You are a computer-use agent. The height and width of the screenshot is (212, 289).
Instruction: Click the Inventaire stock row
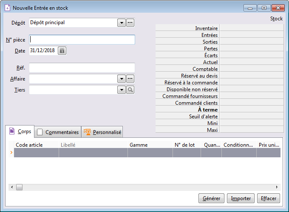pyautogui.click(x=220, y=28)
